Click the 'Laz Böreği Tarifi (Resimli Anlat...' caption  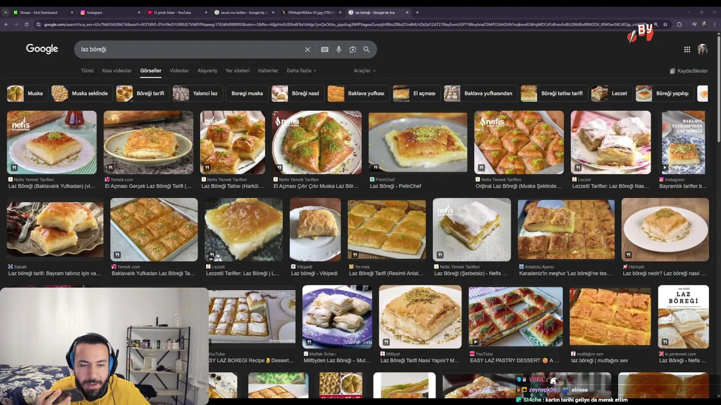pos(386,273)
